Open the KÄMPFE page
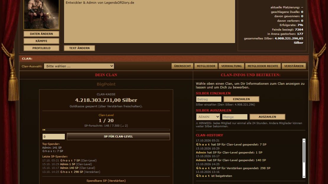The width and height of the screenshot is (328, 184). [41, 41]
